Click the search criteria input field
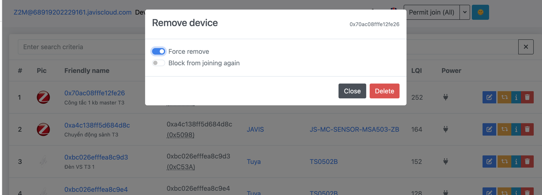Image resolution: width=542 pixels, height=195 pixels. tap(81, 47)
